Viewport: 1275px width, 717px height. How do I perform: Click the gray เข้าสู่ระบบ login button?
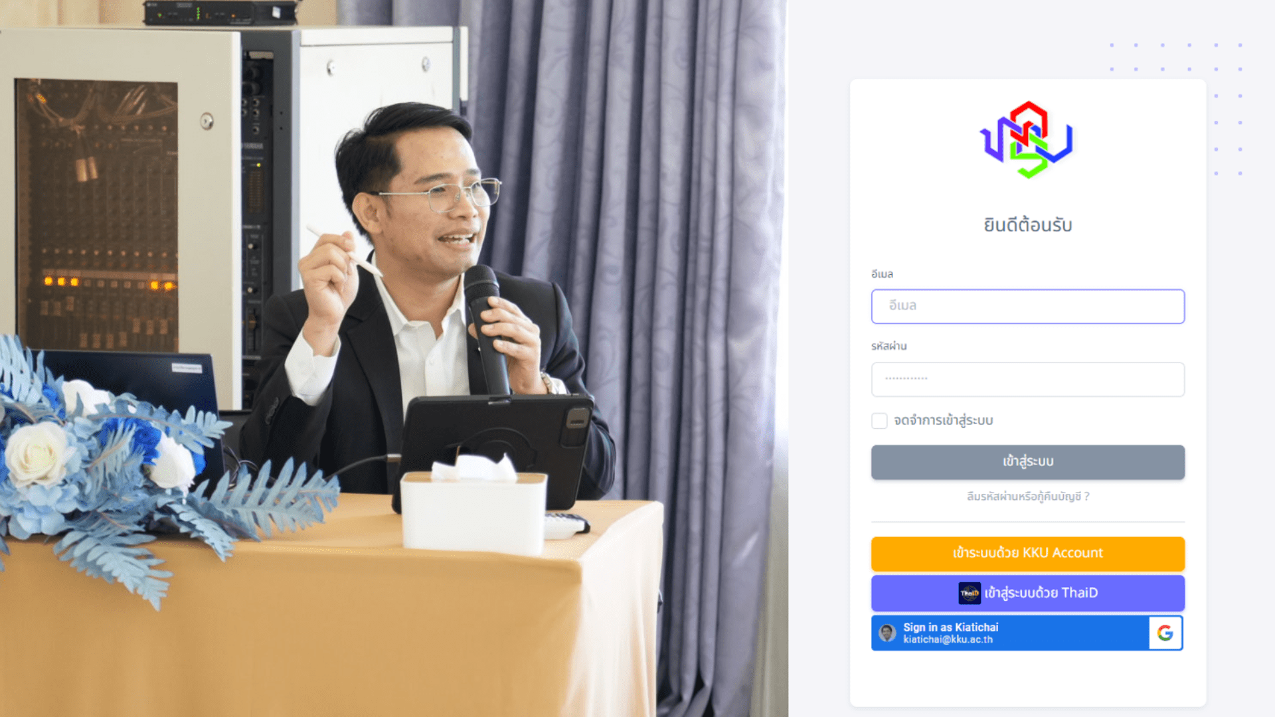[x=1028, y=462]
